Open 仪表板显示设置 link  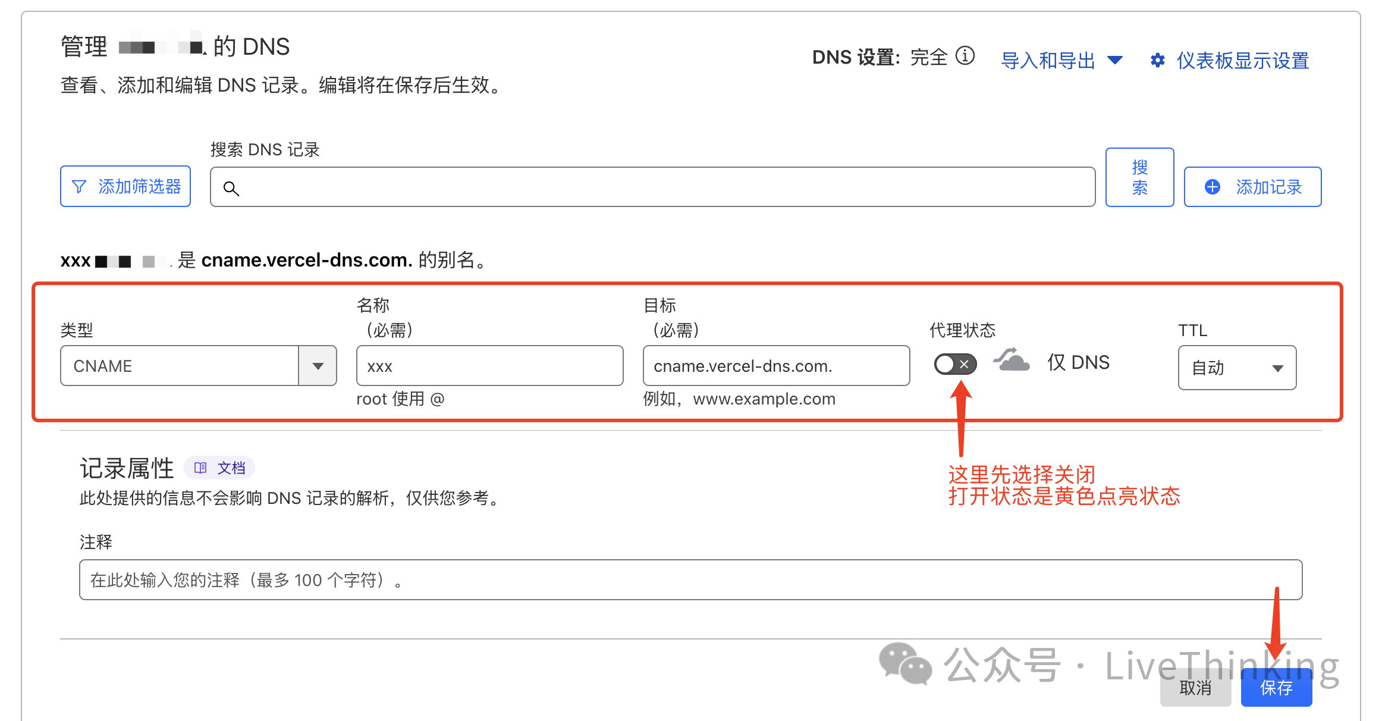1242,60
